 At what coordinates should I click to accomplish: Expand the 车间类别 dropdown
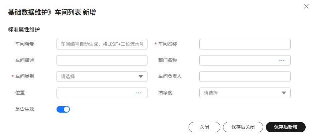(102, 77)
